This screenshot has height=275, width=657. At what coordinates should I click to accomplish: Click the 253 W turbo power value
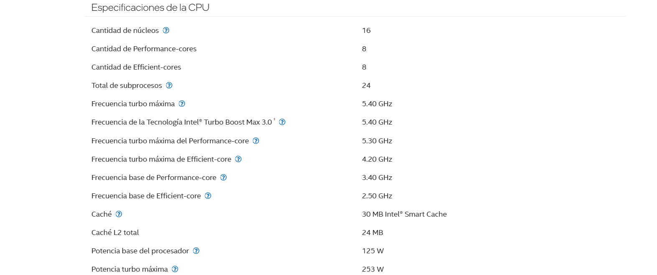(373, 269)
